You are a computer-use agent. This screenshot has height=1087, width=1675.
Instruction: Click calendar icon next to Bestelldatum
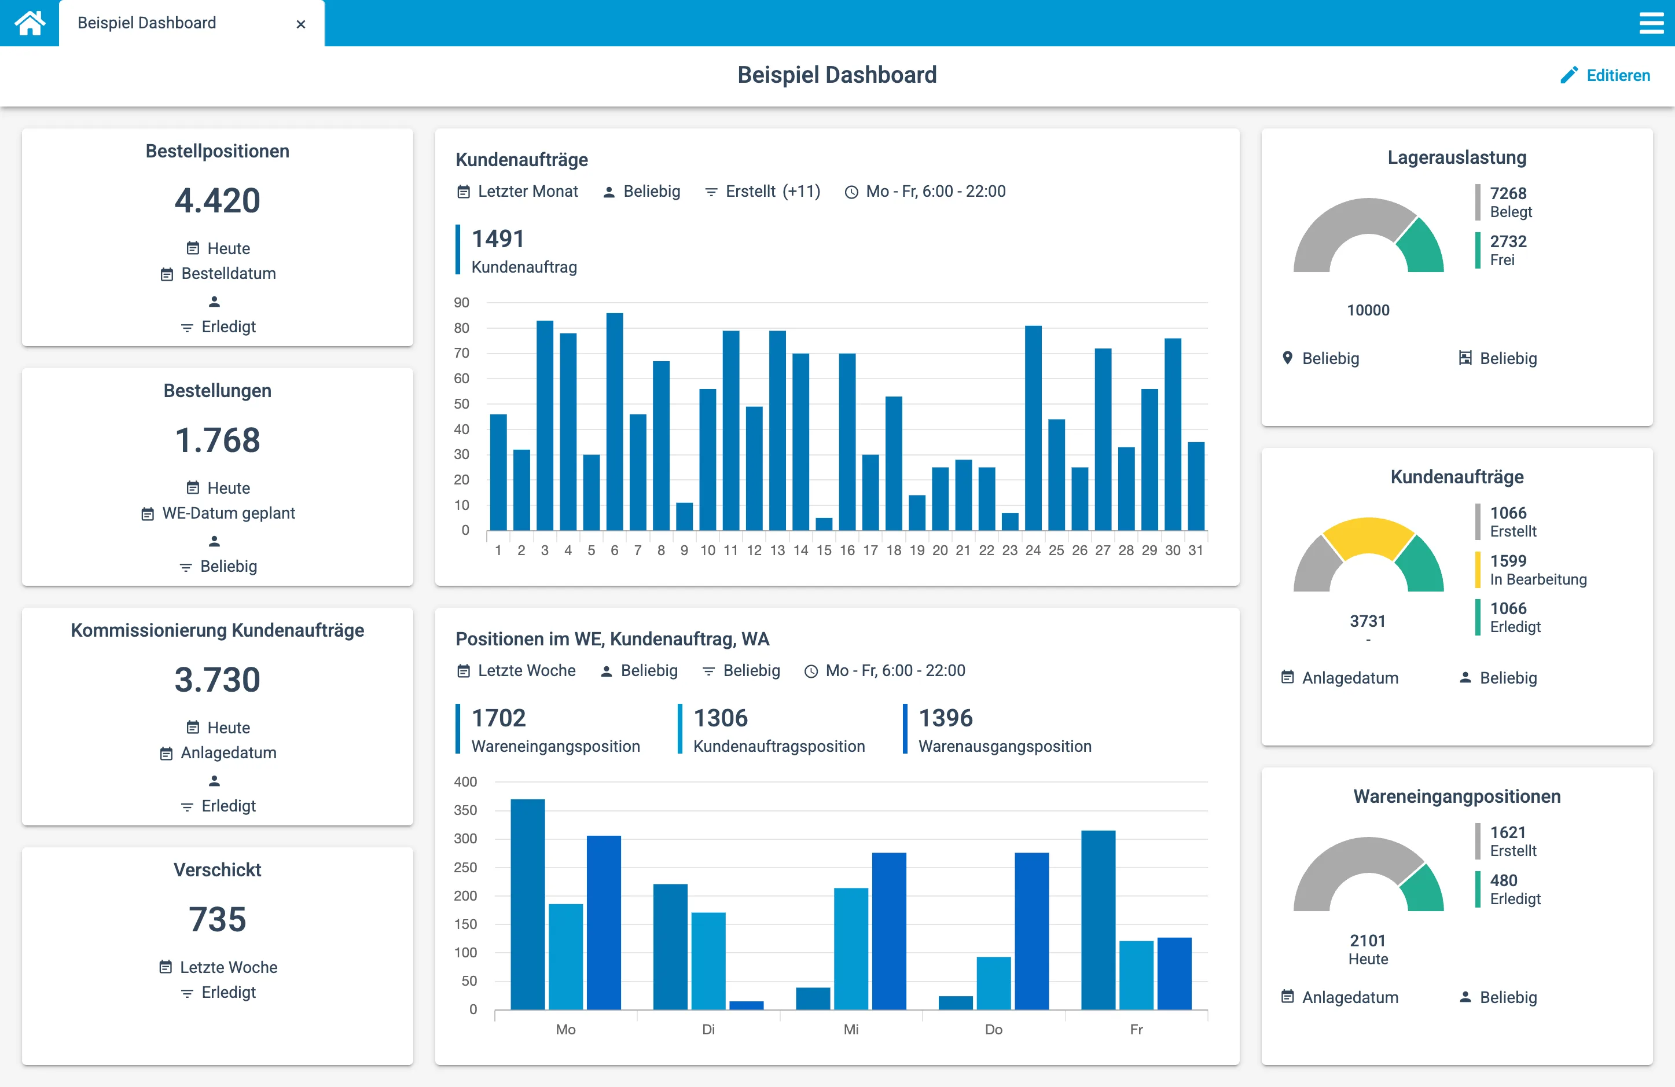pos(167,274)
